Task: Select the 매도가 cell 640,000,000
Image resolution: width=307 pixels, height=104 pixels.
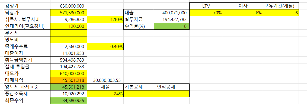Action: (x=69, y=73)
